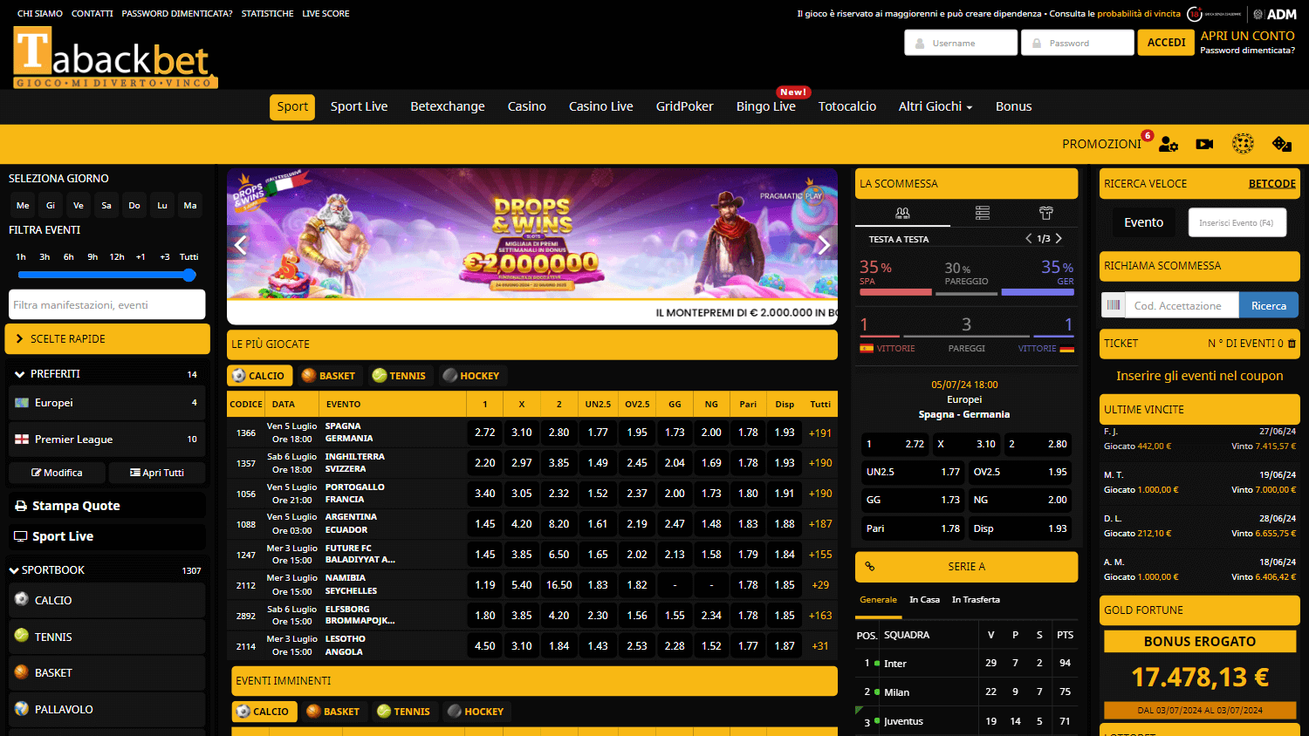The image size is (1309, 736).
Task: Open Tennis ball sportbook icon
Action: 22,636
